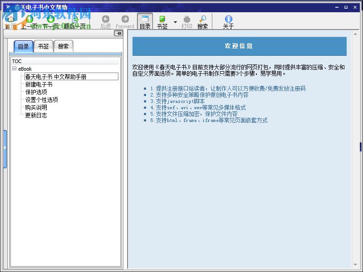This screenshot has height=272, width=363.
Task: Click the 首页 home toolbar icon
Action: tap(10, 19)
